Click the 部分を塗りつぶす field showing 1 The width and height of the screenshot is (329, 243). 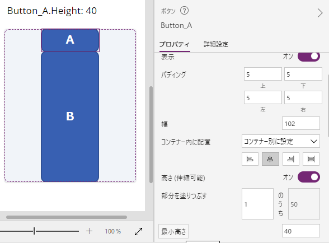click(x=257, y=204)
